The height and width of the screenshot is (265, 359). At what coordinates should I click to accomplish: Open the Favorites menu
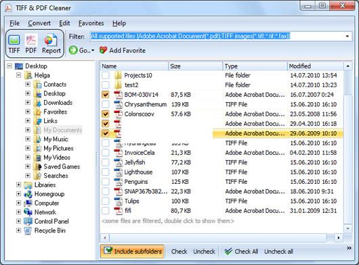(91, 23)
